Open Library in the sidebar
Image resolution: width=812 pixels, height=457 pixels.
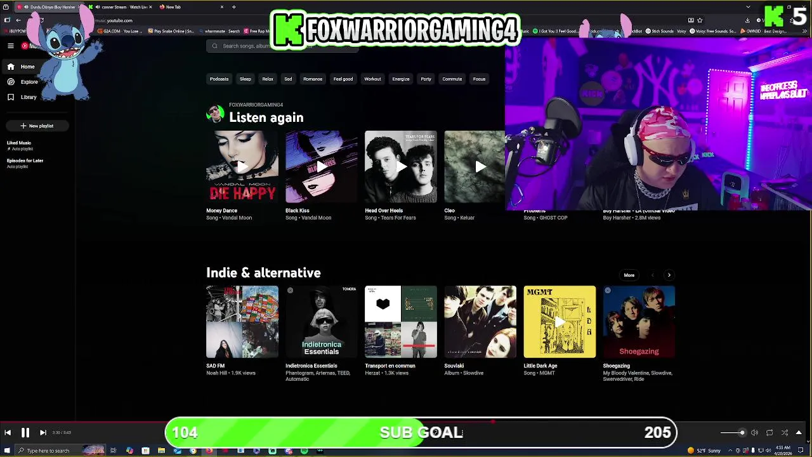(x=36, y=97)
